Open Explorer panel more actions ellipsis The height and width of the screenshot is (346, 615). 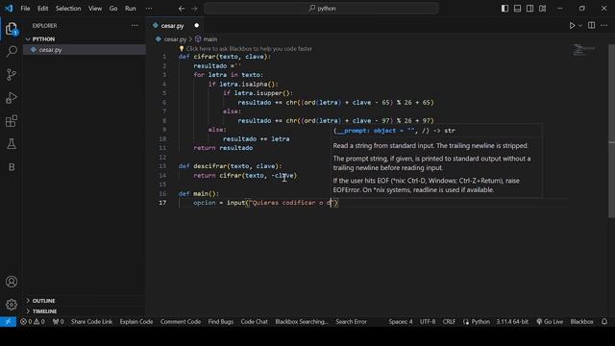point(135,26)
